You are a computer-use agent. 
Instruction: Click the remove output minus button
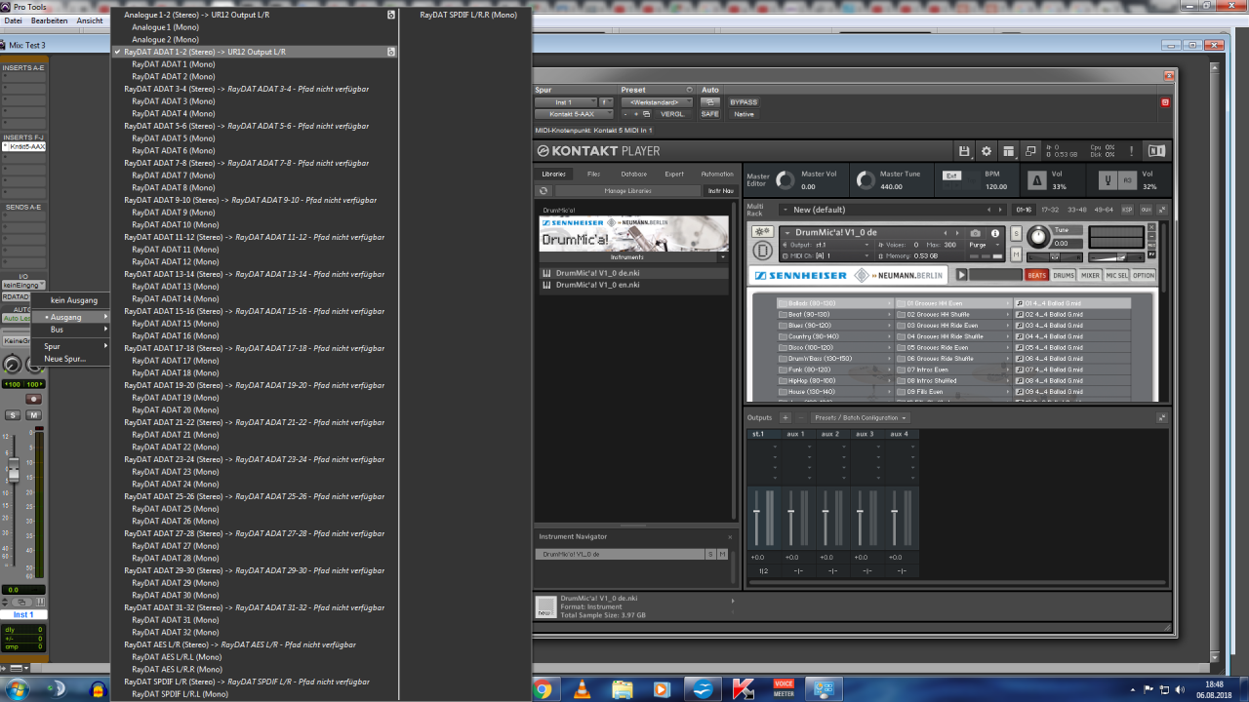[801, 417]
